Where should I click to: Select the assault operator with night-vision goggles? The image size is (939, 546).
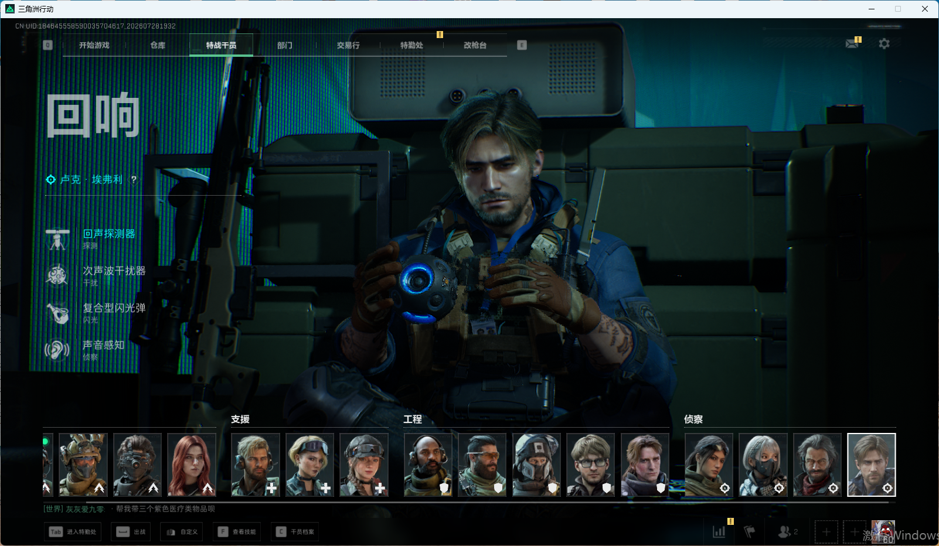(x=137, y=465)
